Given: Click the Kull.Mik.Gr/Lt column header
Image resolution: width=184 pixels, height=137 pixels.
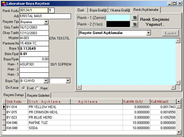Looking at the screenshot, I should (136, 102).
